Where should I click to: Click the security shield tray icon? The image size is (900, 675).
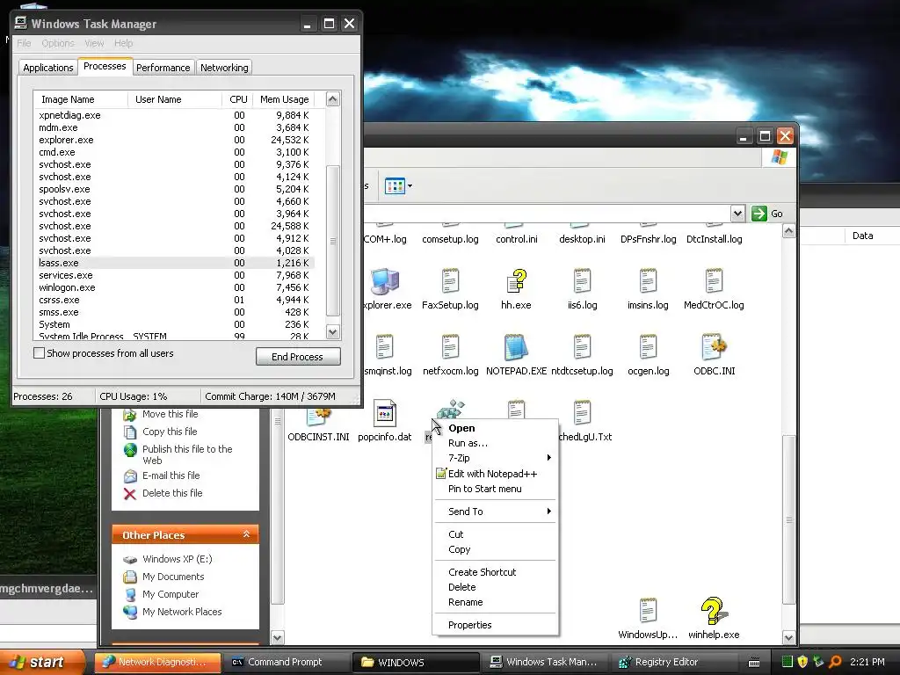802,662
